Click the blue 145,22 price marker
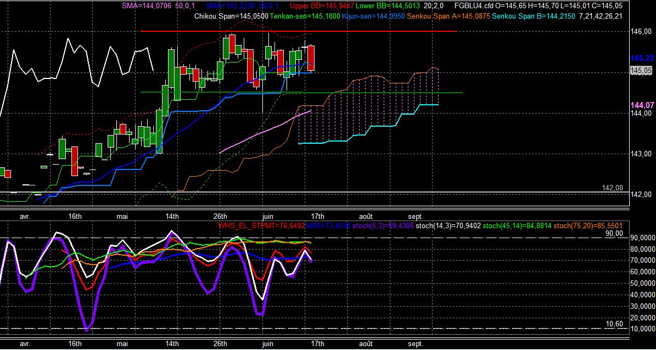This screenshot has width=656, height=350. point(641,59)
